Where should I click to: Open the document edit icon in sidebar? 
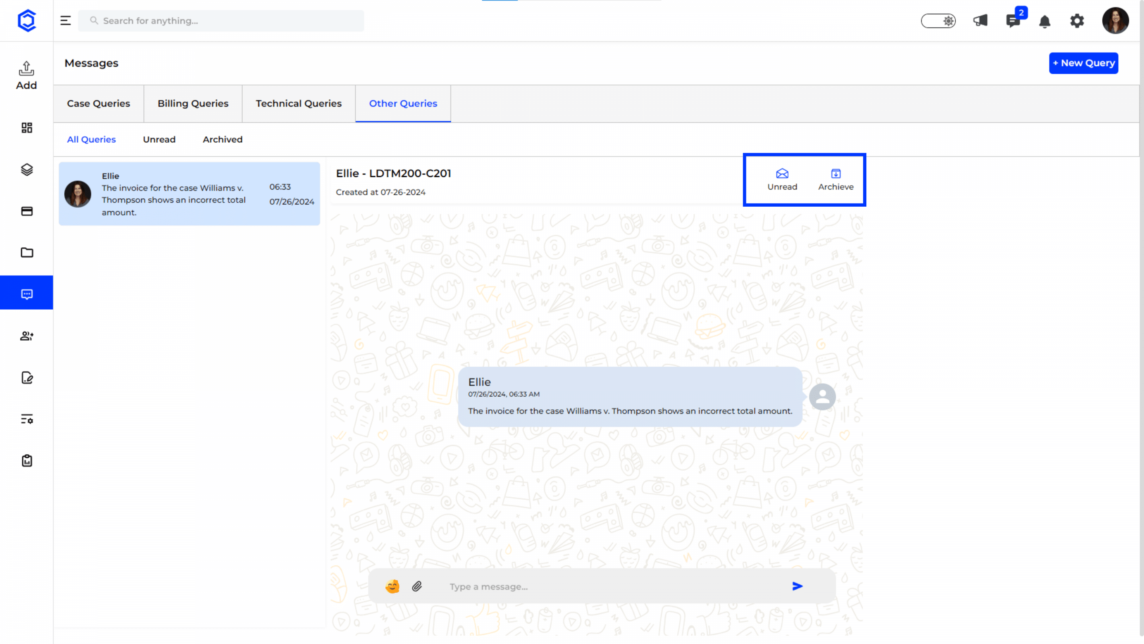coord(27,378)
